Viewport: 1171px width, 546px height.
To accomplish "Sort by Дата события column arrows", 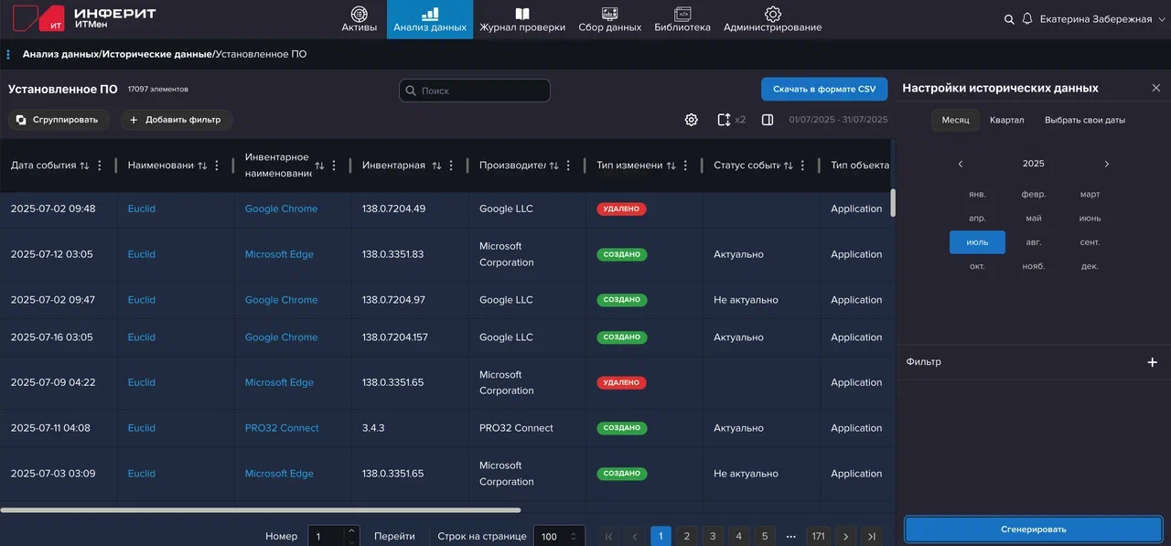I will (x=84, y=166).
